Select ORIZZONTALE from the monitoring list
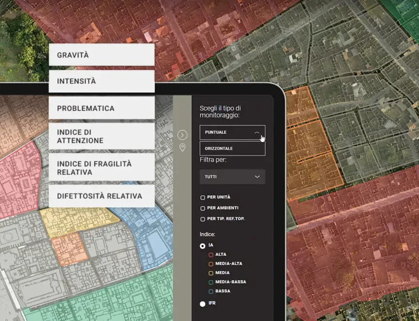Viewport: 419px width, 321px height. (233, 149)
